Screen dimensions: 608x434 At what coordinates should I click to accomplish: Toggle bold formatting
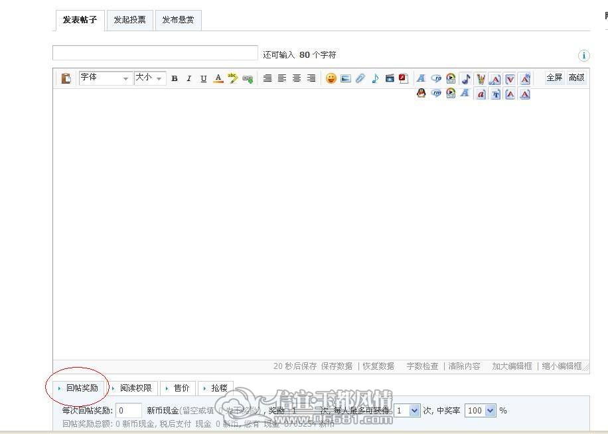(x=175, y=78)
